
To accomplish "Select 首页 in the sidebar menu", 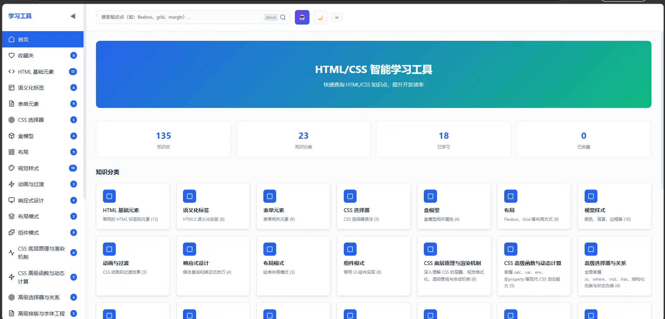I will pos(43,39).
